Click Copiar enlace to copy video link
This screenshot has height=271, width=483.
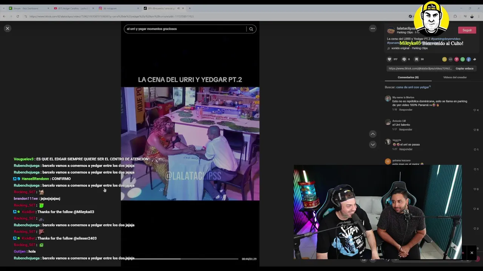click(465, 69)
